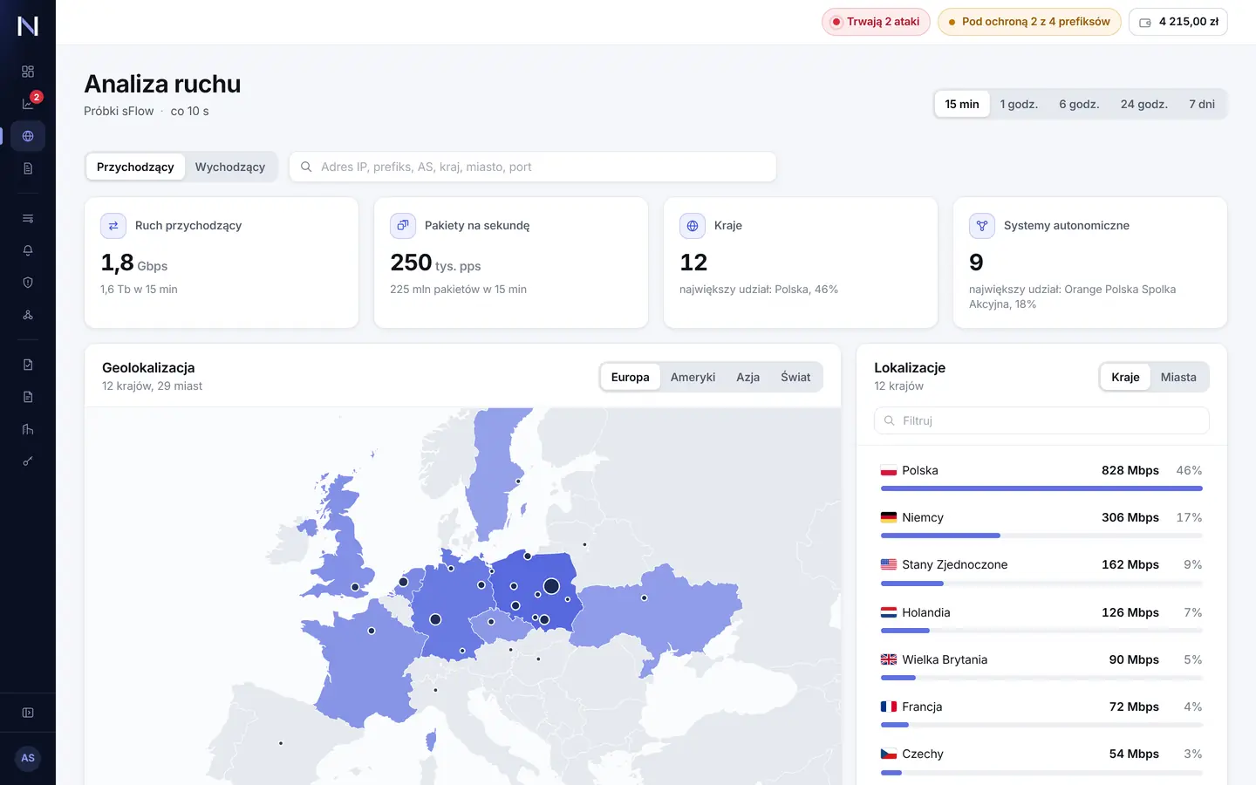Click the N logo in the sidebar
This screenshot has height=785, width=1256.
[28, 26]
